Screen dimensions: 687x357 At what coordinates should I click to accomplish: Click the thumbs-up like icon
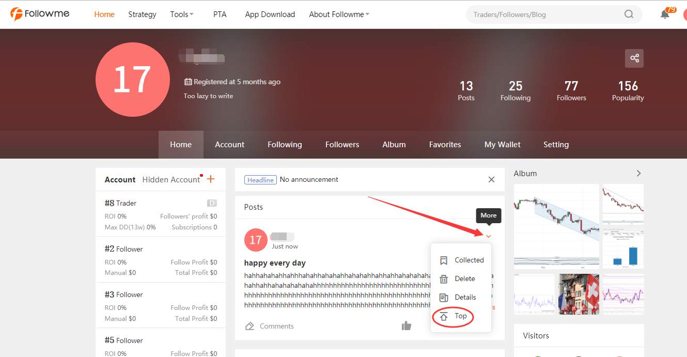(x=407, y=325)
